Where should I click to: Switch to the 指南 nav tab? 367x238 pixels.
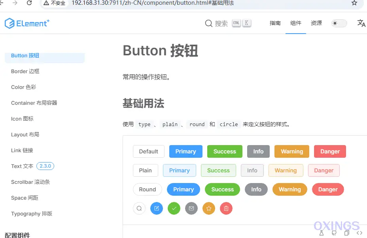pyautogui.click(x=275, y=23)
